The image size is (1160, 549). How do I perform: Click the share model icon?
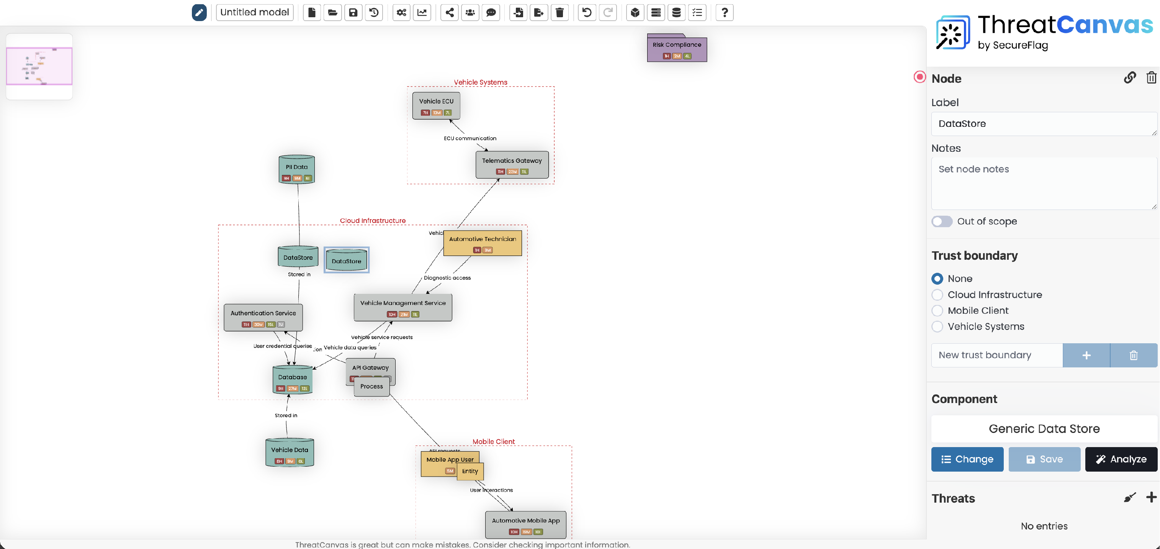pyautogui.click(x=449, y=12)
